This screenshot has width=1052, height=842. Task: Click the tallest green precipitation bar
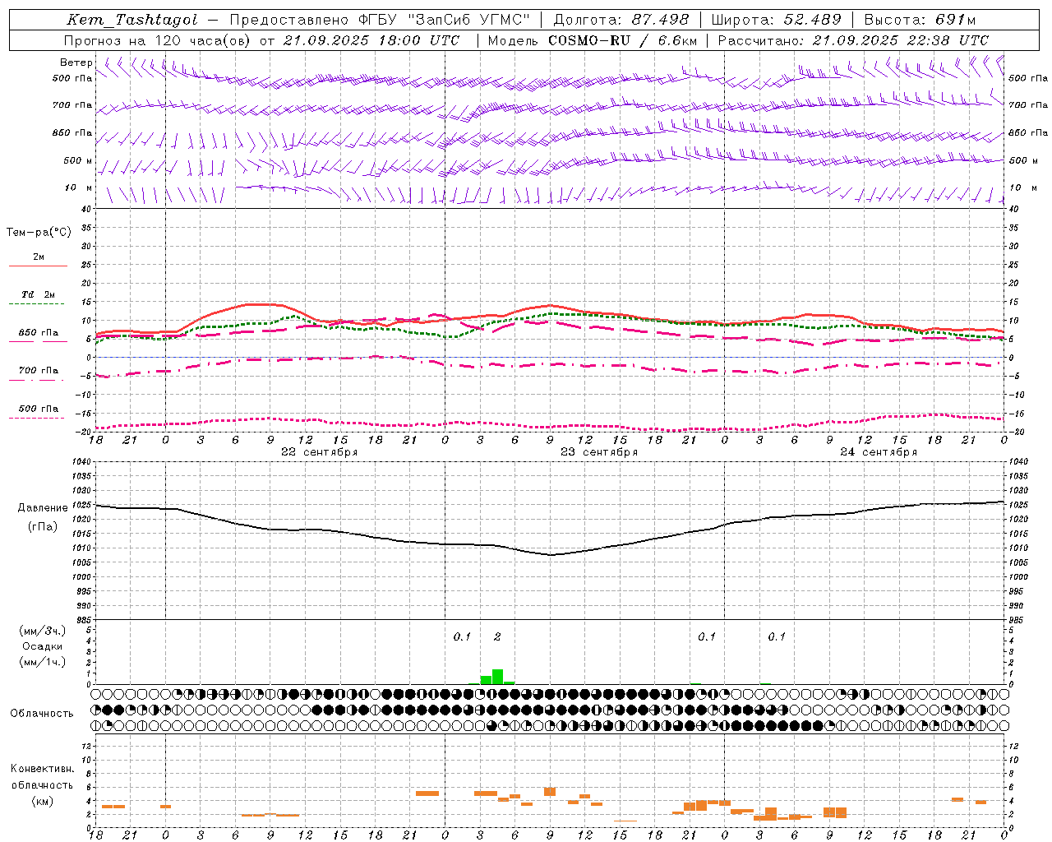point(497,677)
